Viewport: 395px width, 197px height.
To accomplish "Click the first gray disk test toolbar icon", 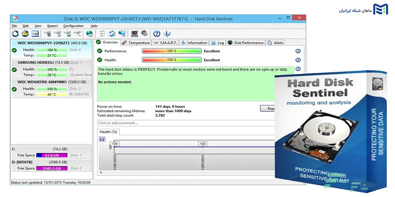I will (48, 33).
